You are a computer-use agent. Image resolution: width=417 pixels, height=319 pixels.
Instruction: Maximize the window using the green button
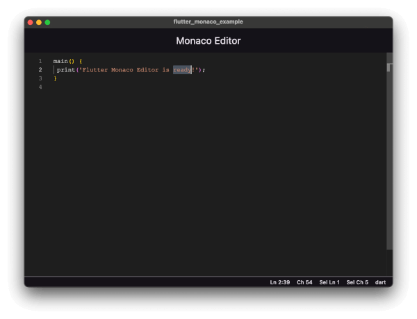click(47, 22)
